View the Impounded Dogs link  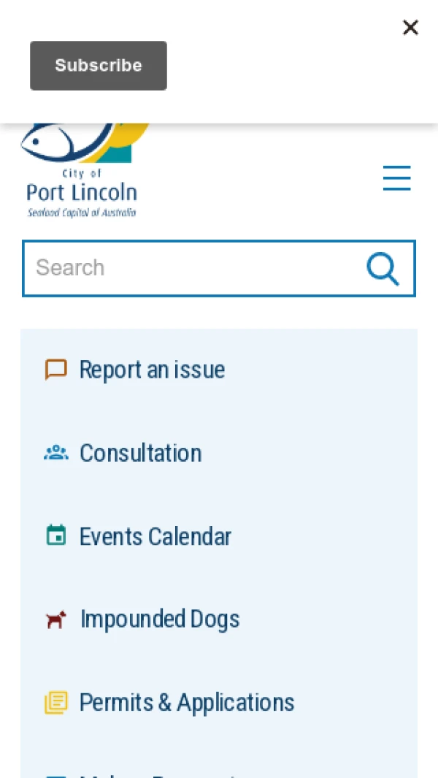pos(160,619)
